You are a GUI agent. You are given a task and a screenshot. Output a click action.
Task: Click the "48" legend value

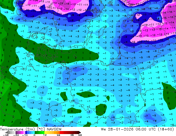[x=80, y=135]
